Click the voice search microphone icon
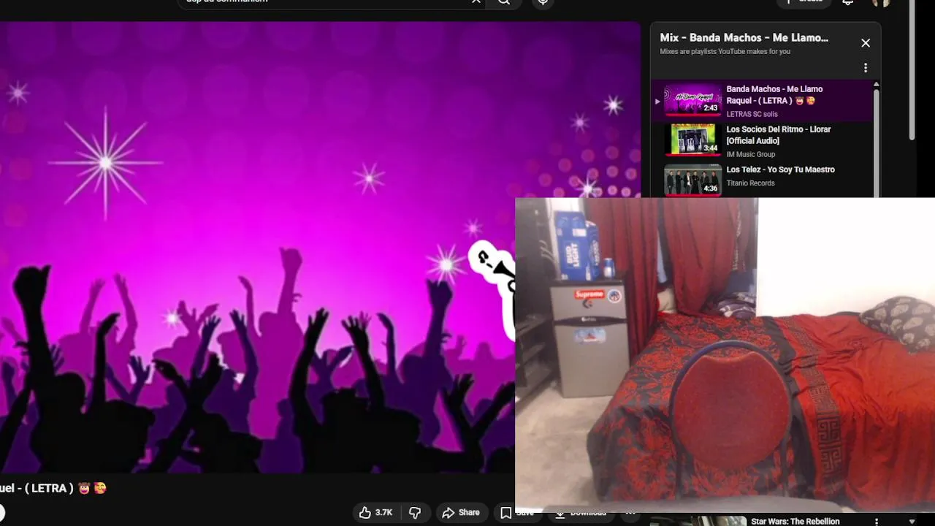Viewport: 935px width, 526px height. [x=543, y=2]
